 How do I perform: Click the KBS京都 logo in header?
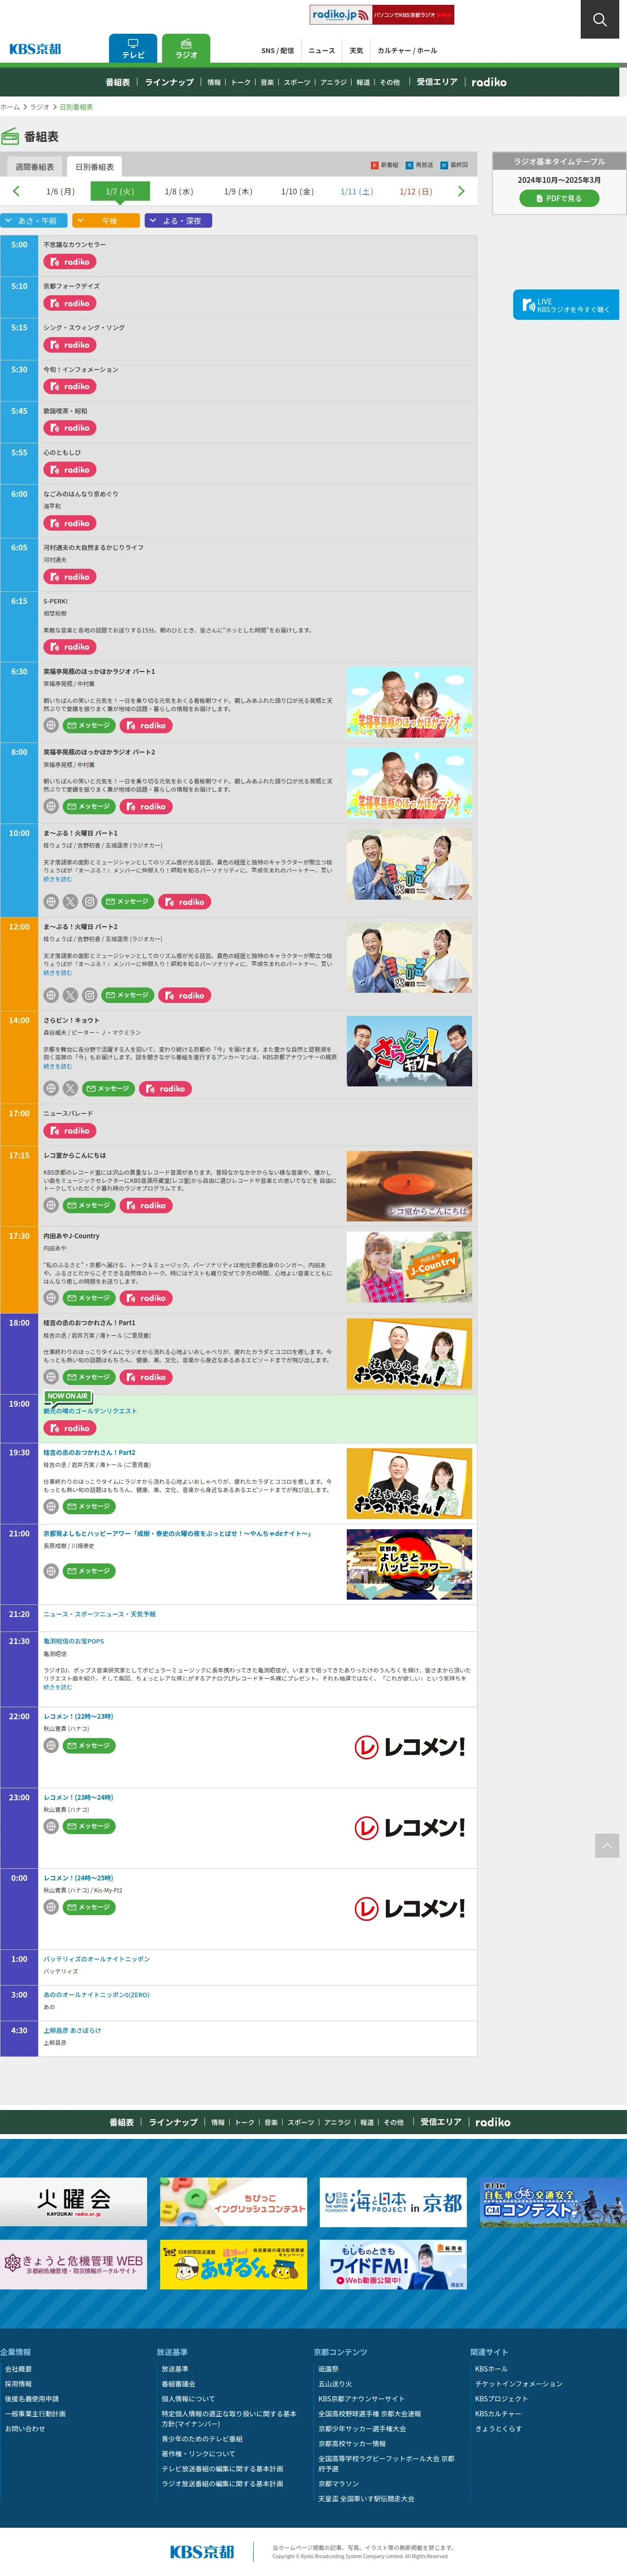[x=36, y=49]
